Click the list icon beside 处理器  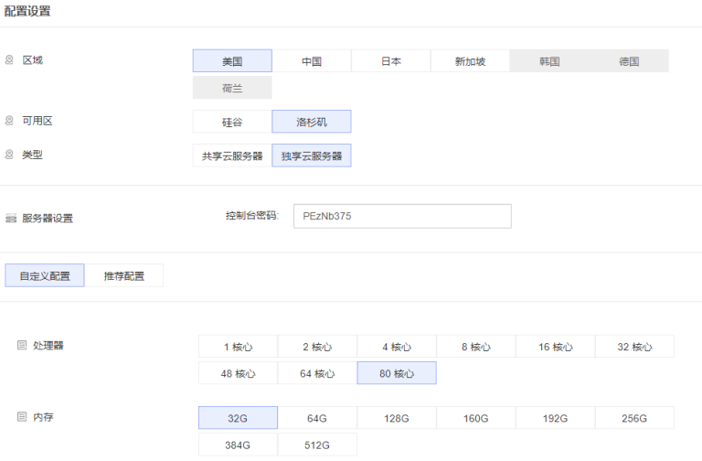click(22, 346)
